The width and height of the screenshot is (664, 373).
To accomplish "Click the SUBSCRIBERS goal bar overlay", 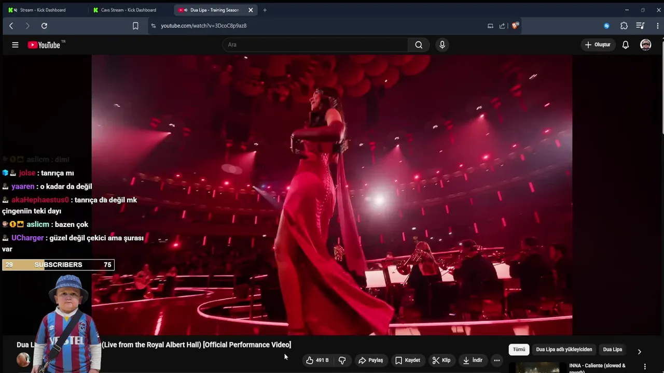I will pyautogui.click(x=58, y=265).
